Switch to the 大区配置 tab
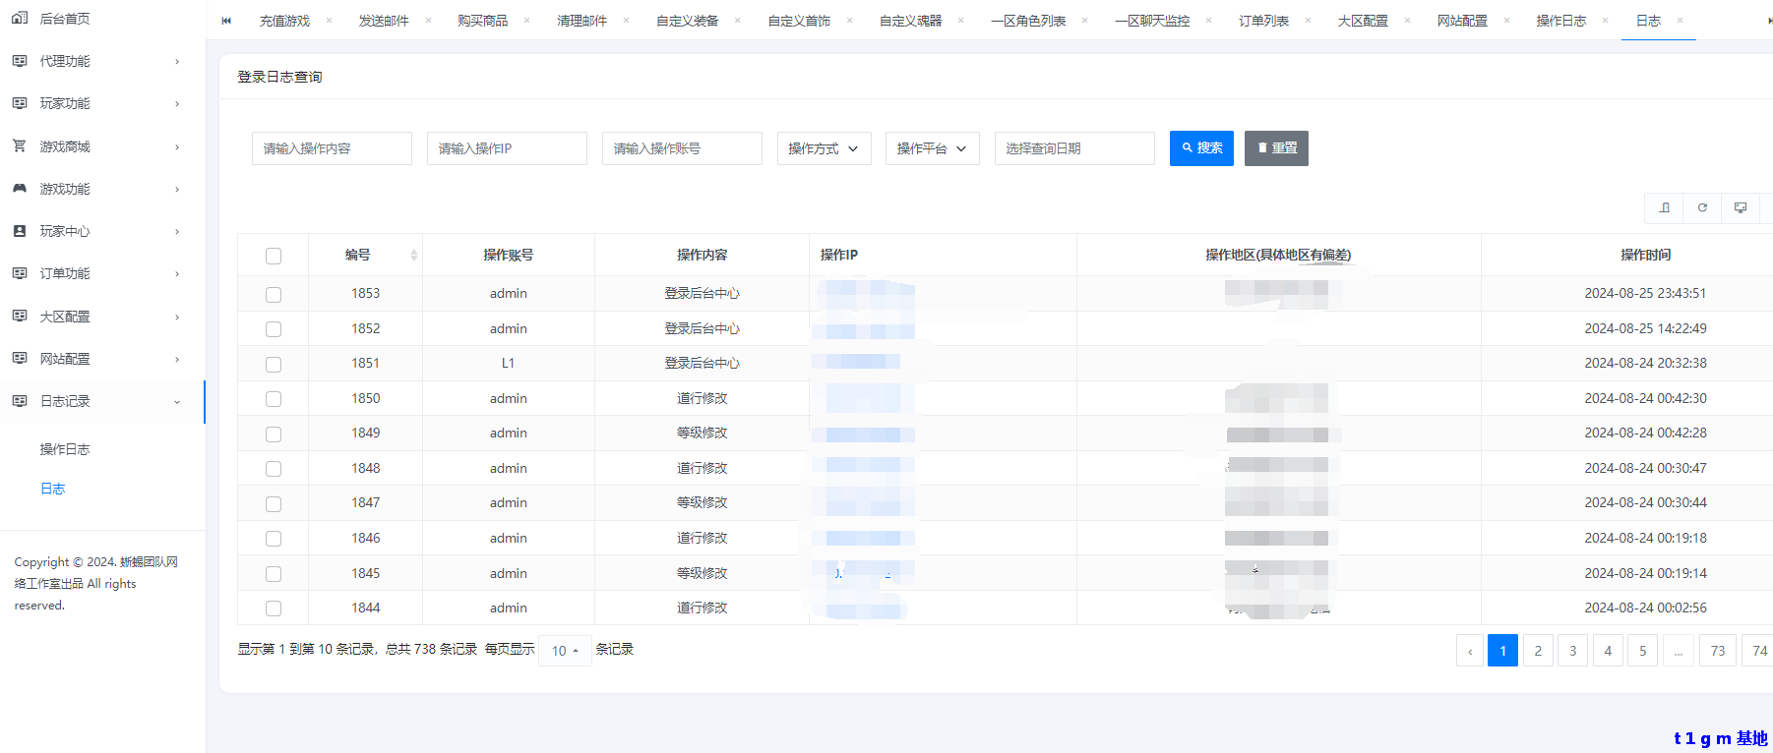 [1363, 21]
